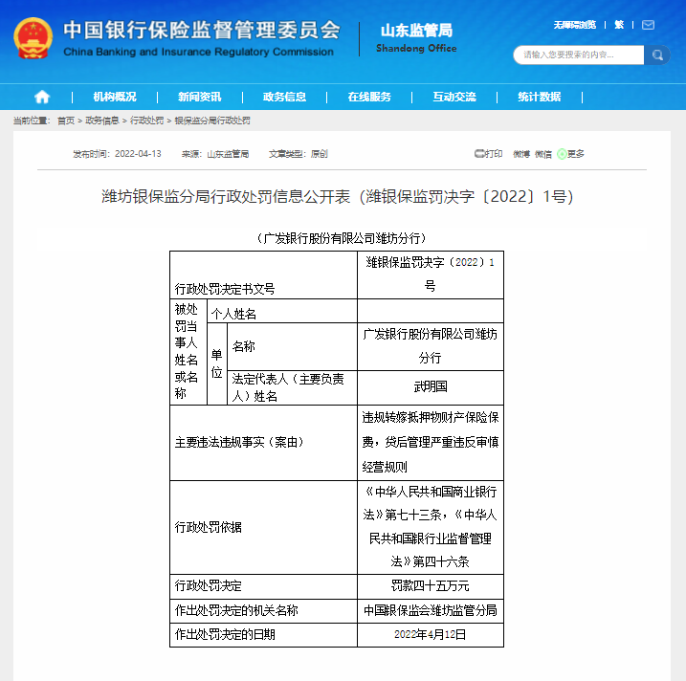Click table cell 行政处罚决定书文号
The image size is (686, 681).
(263, 275)
